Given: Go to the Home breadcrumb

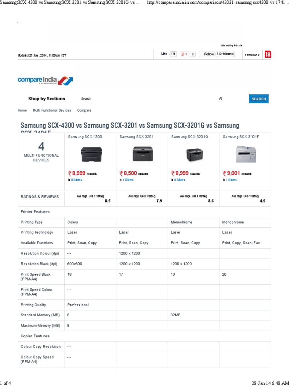Looking at the screenshot, I should [x=22, y=110].
